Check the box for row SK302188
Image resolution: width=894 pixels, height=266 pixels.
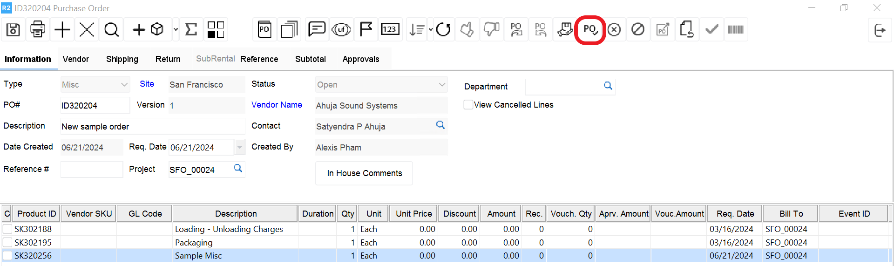tap(7, 229)
